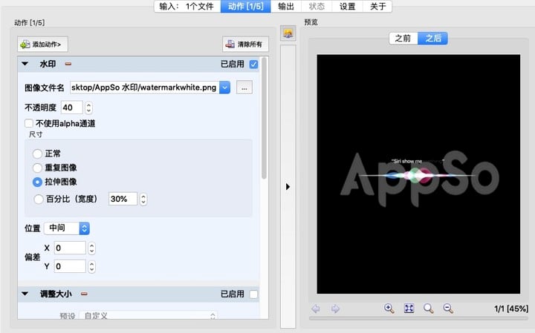This screenshot has width=535, height=333.
Task: Zoom out of the preview
Action: tap(448, 309)
